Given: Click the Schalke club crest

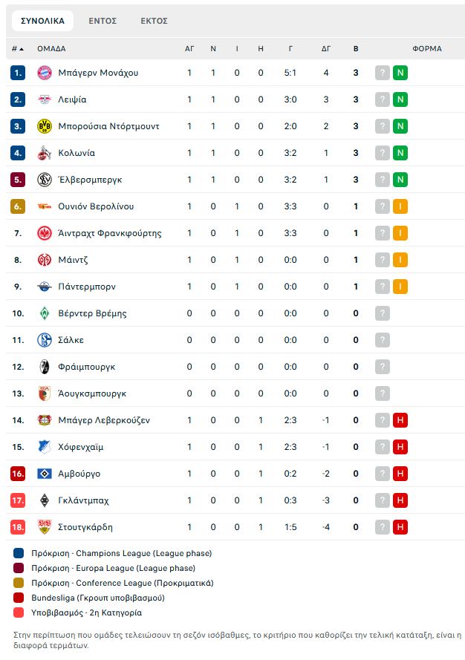Looking at the screenshot, I should coord(45,340).
